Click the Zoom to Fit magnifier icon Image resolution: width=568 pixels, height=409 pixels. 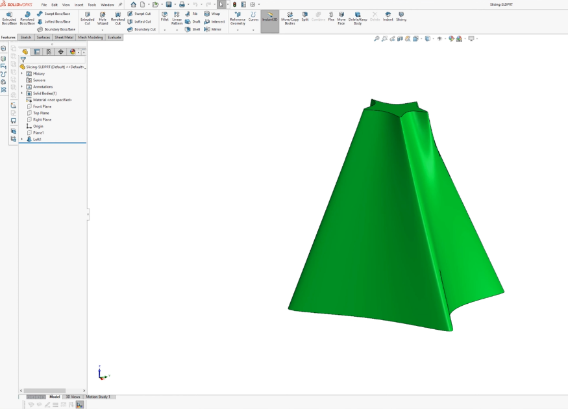(377, 39)
